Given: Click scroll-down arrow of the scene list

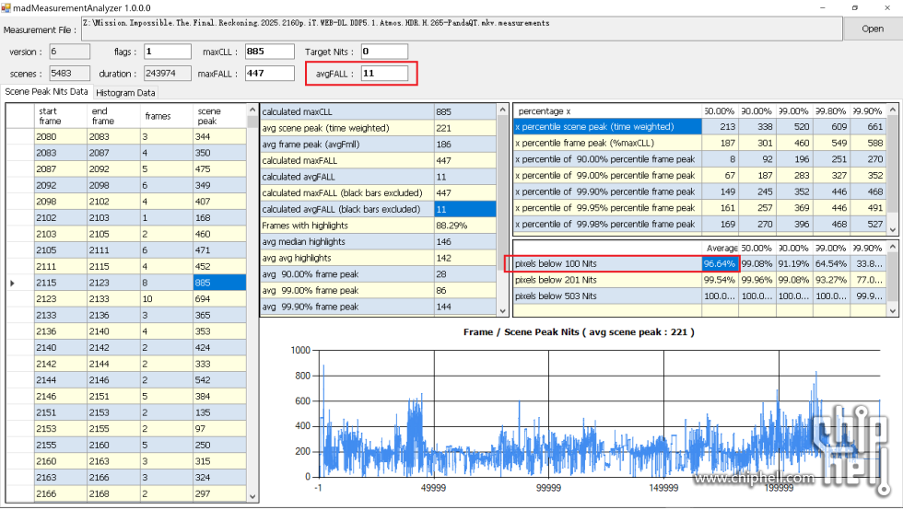Looking at the screenshot, I should click(253, 495).
